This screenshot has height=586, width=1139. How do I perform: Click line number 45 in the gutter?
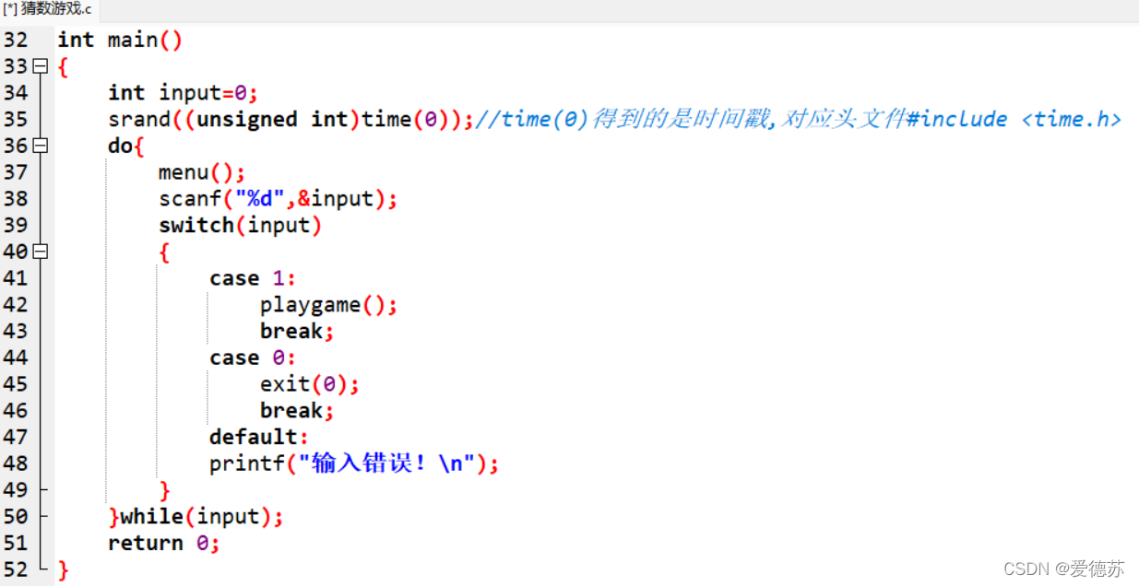click(16, 384)
